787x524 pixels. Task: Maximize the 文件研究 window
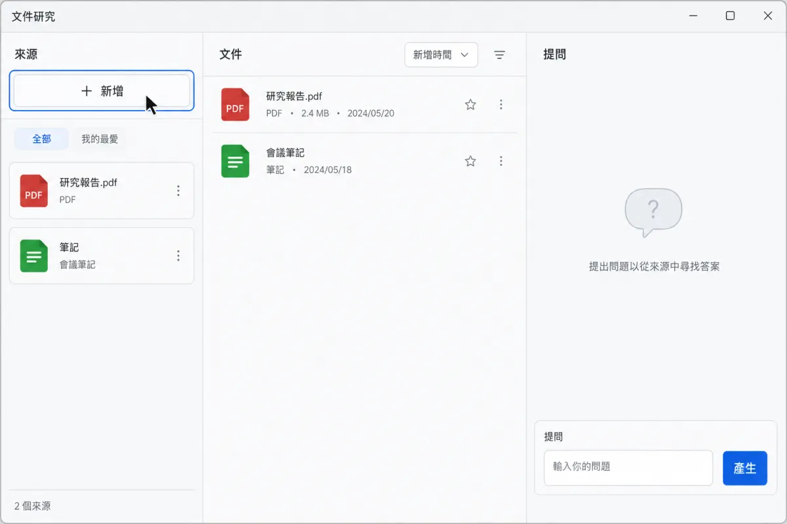click(x=730, y=16)
